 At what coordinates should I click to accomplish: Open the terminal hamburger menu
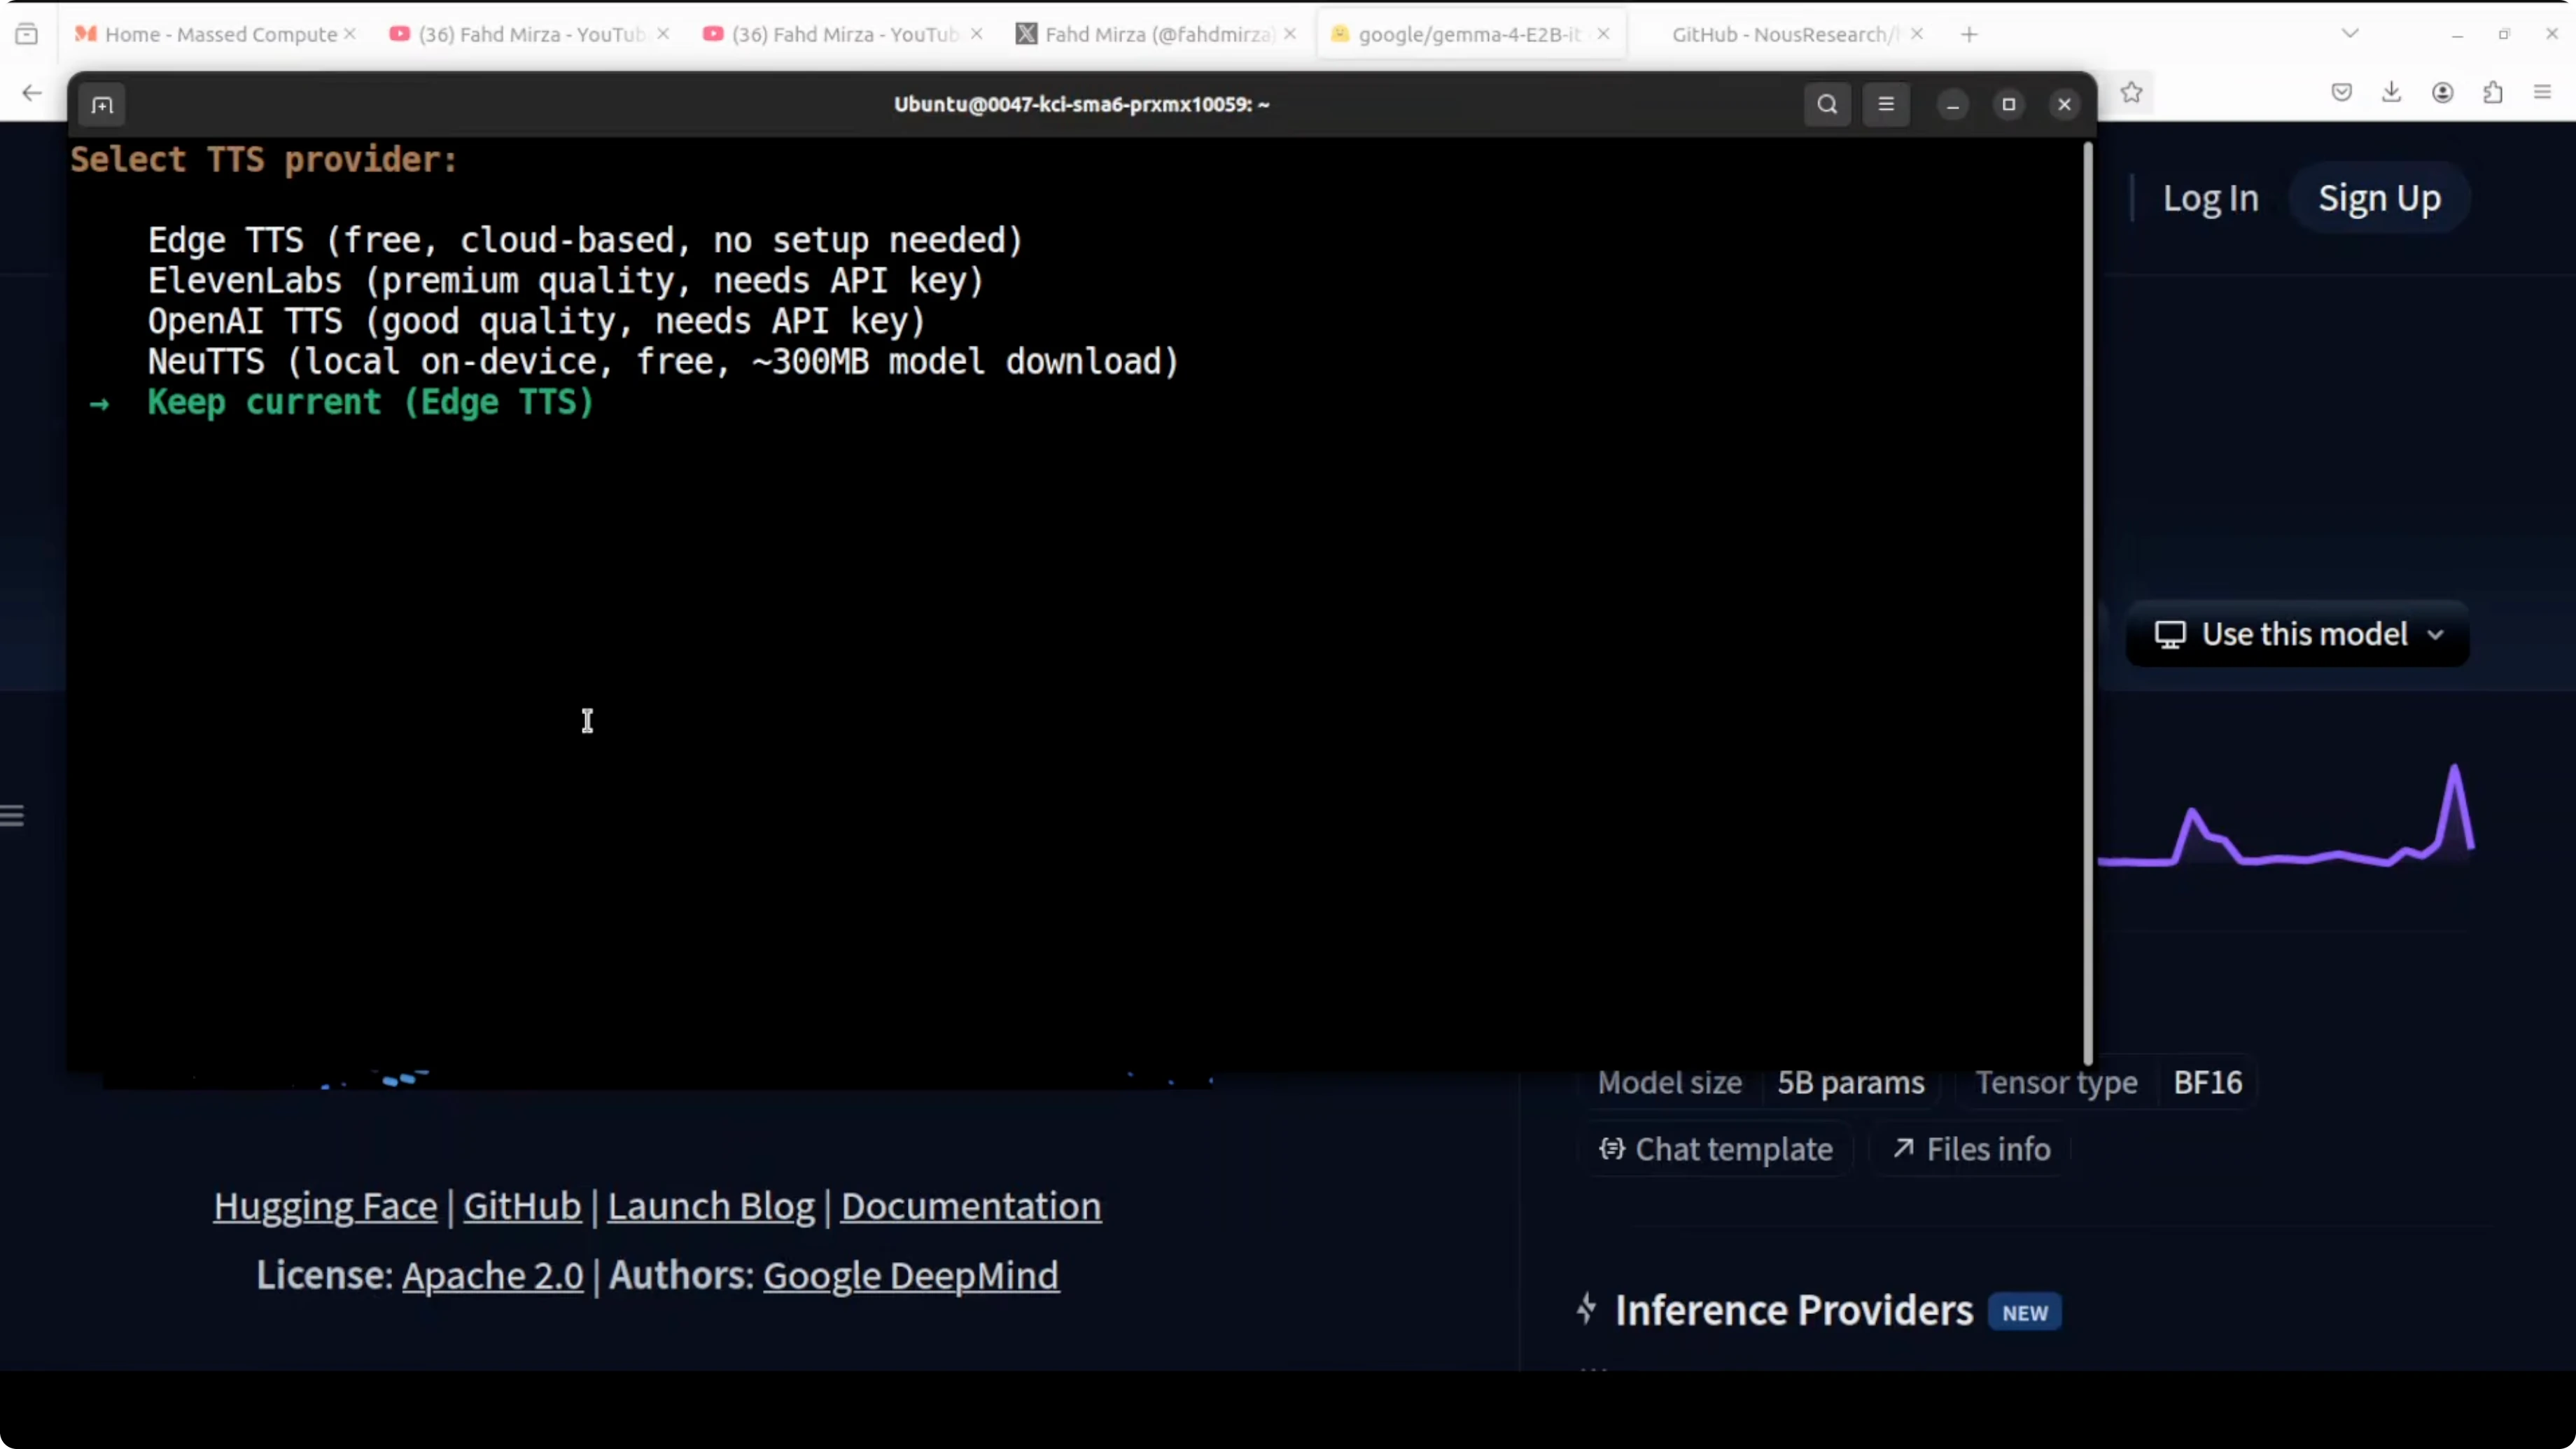tap(1886, 105)
